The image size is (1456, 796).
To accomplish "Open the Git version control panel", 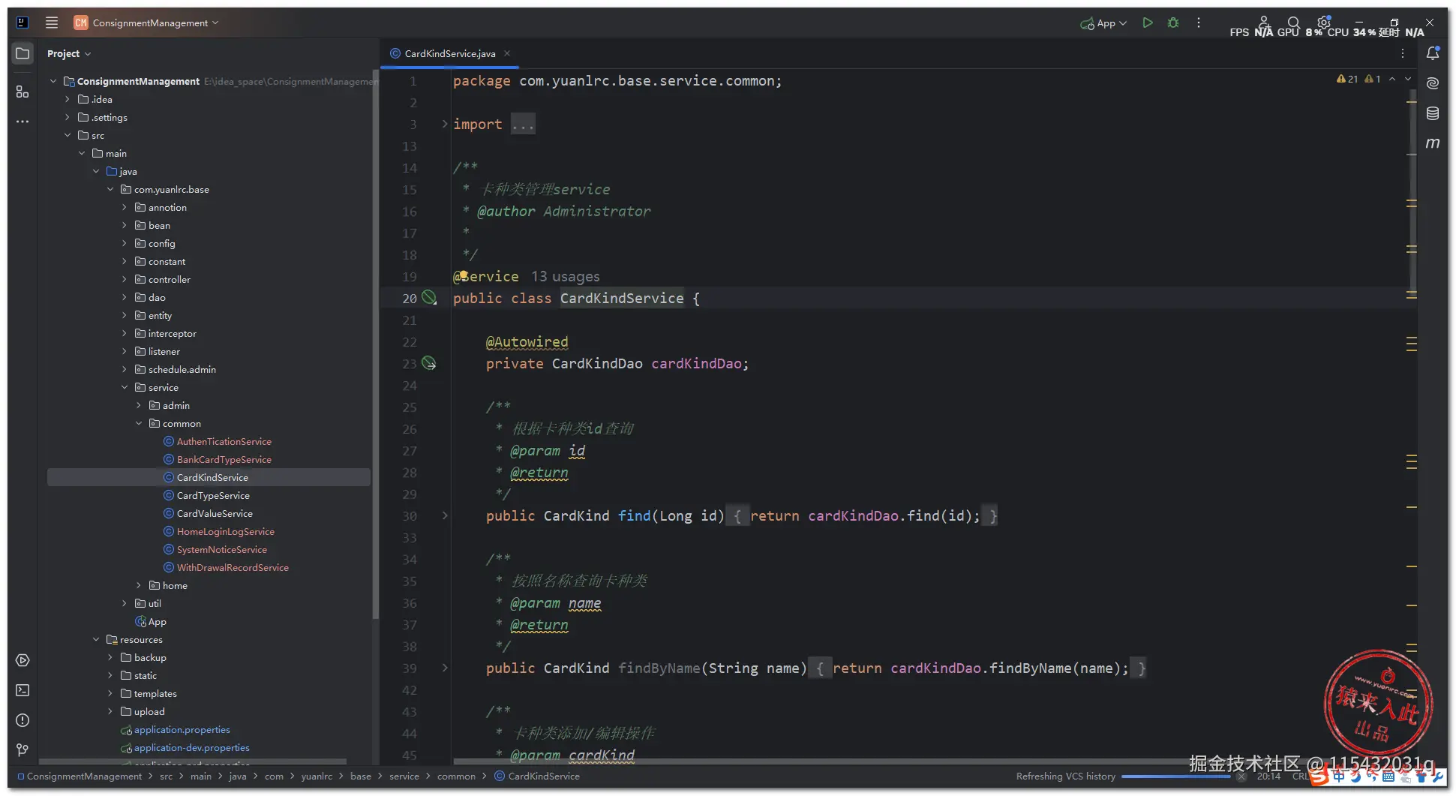I will click(x=23, y=749).
